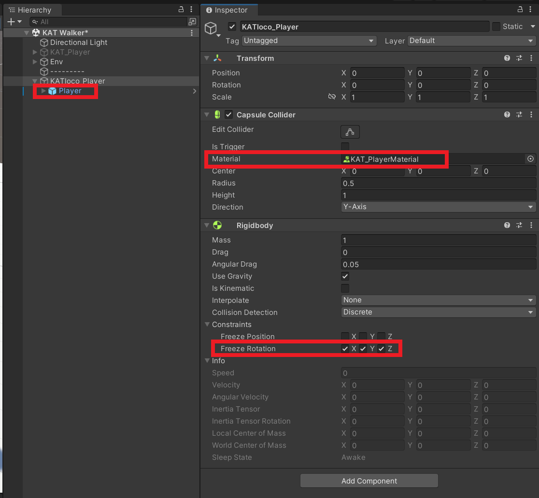Open the Transform component context menu
This screenshot has width=539, height=498.
[x=531, y=58]
